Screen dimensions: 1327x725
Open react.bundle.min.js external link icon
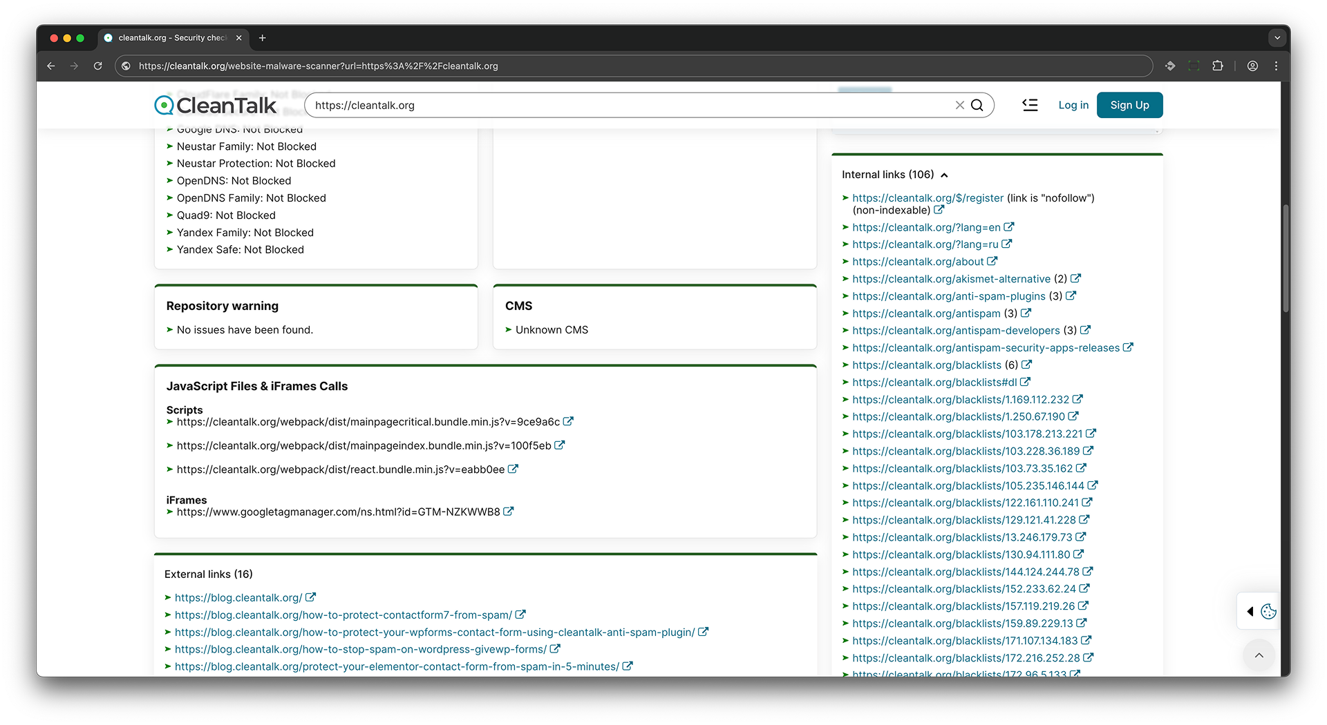click(513, 469)
